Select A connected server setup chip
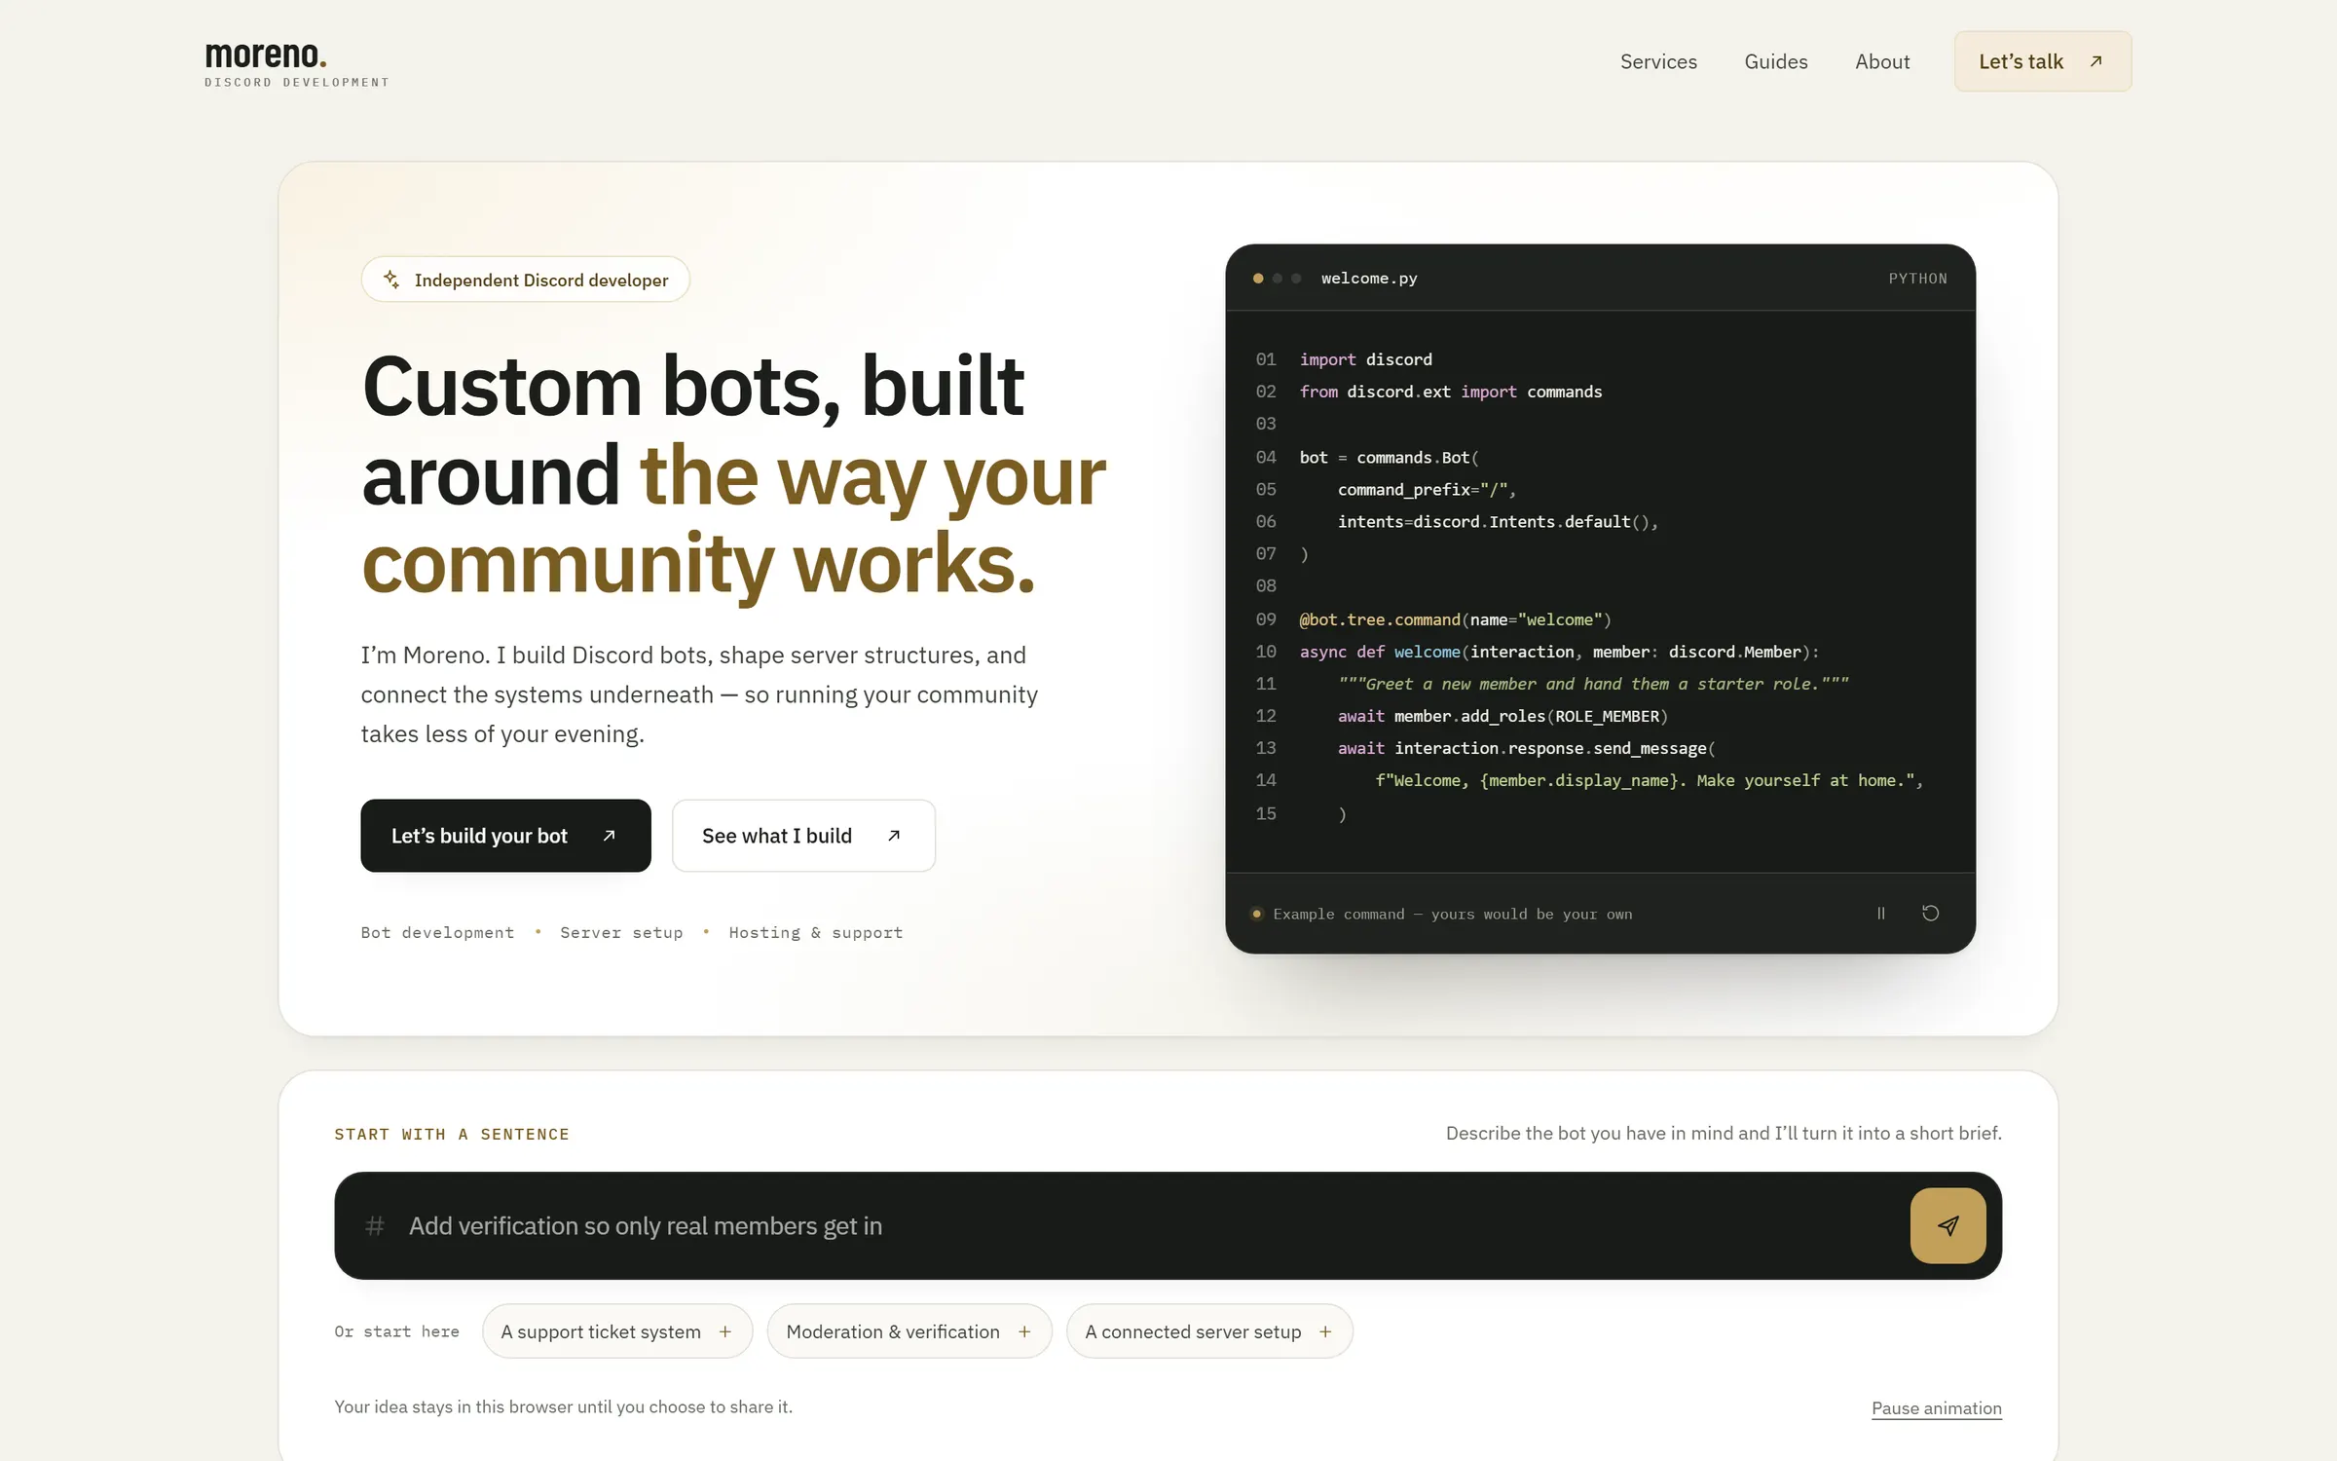Screen dimensions: 2337x1461 pos(1209,1331)
